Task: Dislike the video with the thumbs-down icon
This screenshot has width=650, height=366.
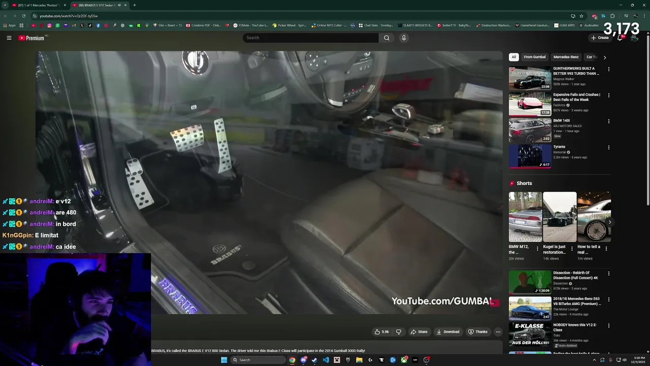Action: [399, 332]
